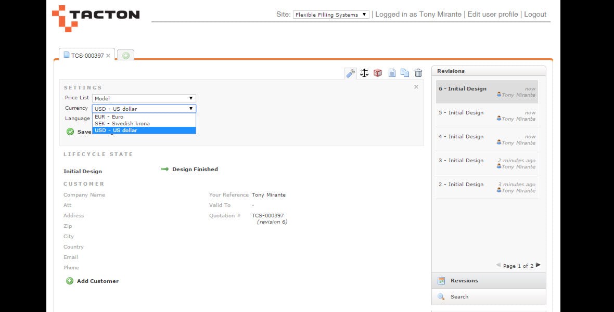
Task: Open the Site dropdown for Flexible Filling Systems
Action: [x=330, y=15]
